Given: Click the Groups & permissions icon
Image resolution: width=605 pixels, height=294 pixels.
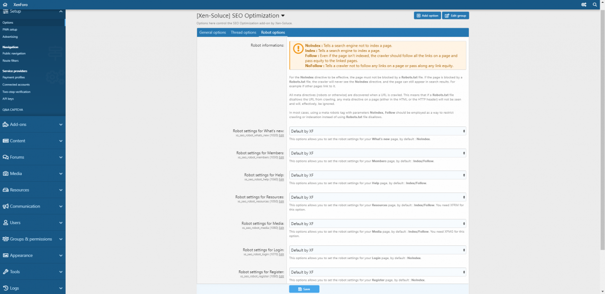Looking at the screenshot, I should pos(6,239).
